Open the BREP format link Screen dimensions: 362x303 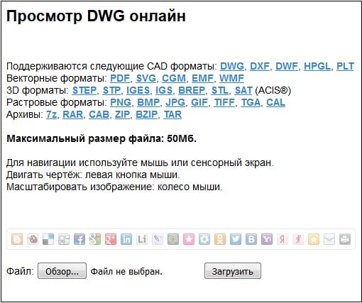[x=192, y=90]
